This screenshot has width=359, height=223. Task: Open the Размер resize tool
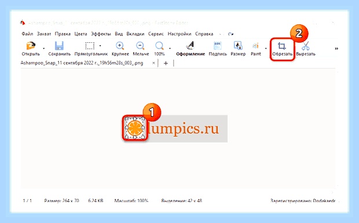coord(238,49)
